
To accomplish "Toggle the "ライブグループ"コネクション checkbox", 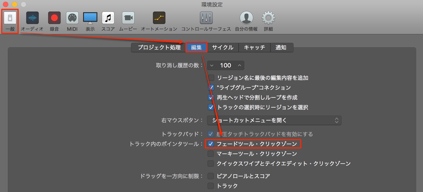I will point(211,87).
